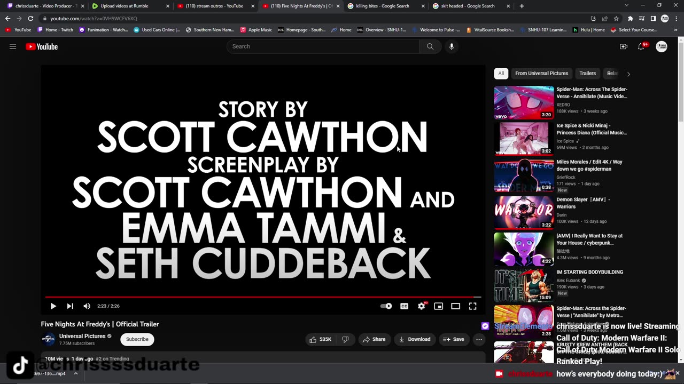Click the install app icon in address bar

click(593, 19)
